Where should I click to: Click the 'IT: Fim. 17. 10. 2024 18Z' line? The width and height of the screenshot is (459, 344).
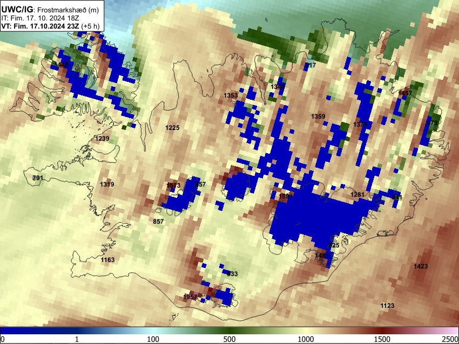(40, 18)
